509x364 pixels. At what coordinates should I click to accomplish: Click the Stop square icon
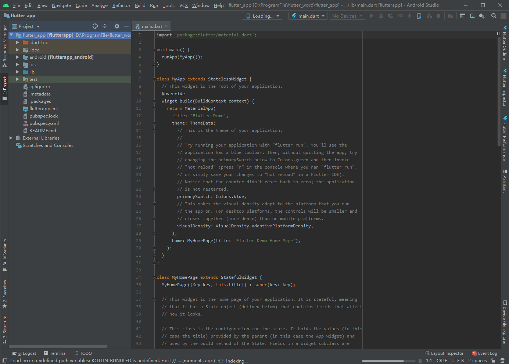[438, 16]
